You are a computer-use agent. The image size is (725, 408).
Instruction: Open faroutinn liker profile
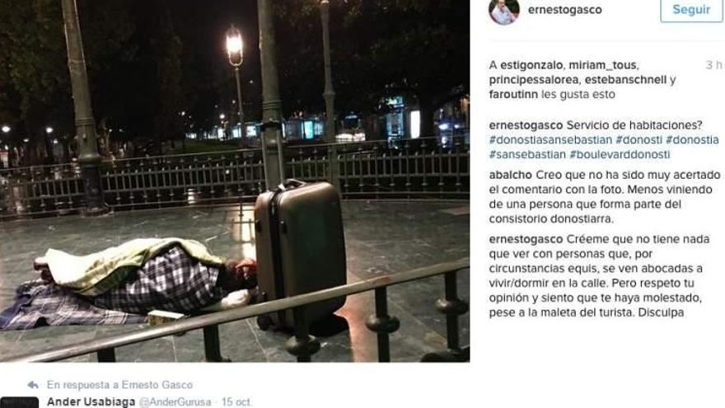point(513,94)
